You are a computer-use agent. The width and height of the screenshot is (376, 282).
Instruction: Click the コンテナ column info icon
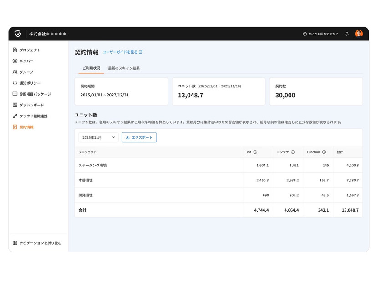point(293,152)
